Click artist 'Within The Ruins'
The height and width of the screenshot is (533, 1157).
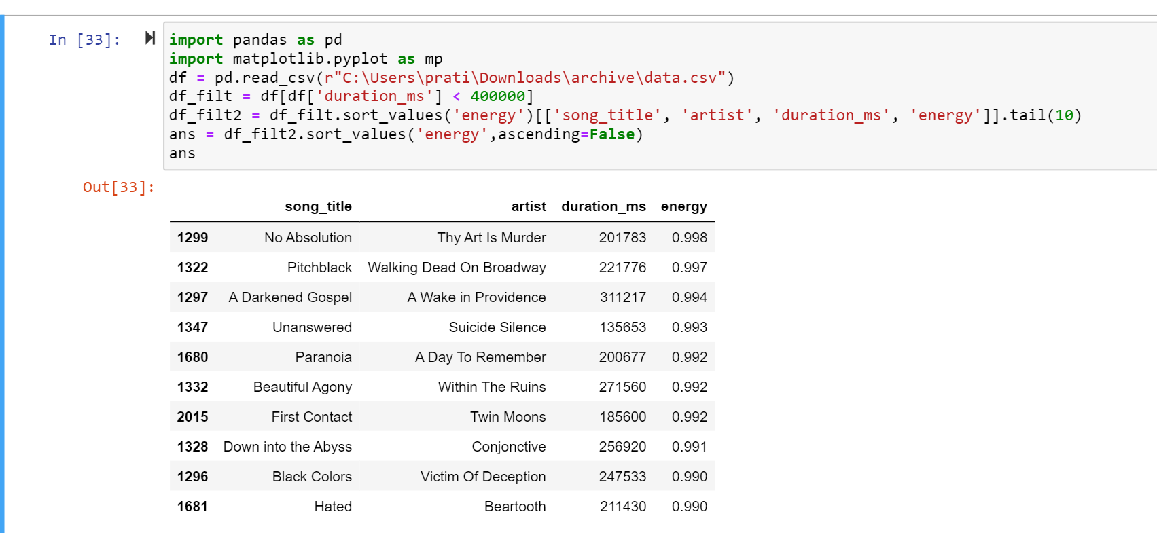point(492,387)
